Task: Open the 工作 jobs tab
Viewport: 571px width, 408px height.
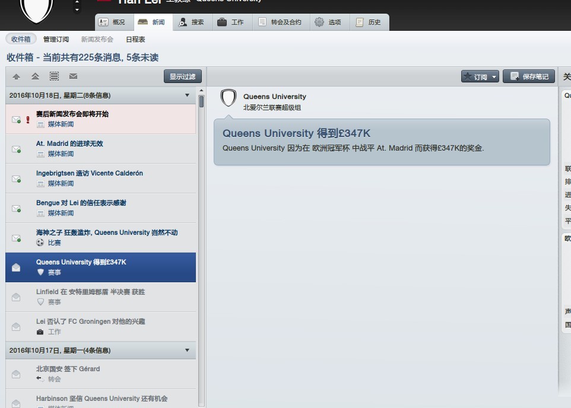Action: [x=232, y=22]
